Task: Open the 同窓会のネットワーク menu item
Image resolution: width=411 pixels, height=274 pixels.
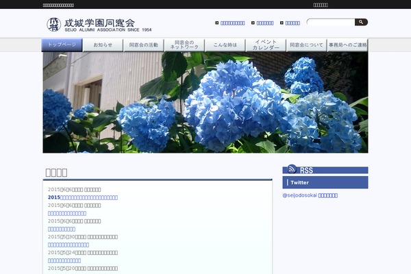Action: pos(184,45)
